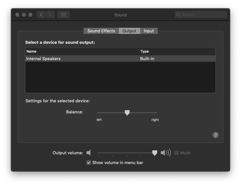This screenshot has width=241, height=185.
Task: Open the help question mark button
Action: tap(215, 135)
